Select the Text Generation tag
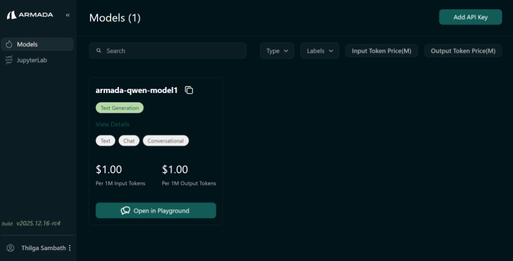This screenshot has width=513, height=261. 119,108
